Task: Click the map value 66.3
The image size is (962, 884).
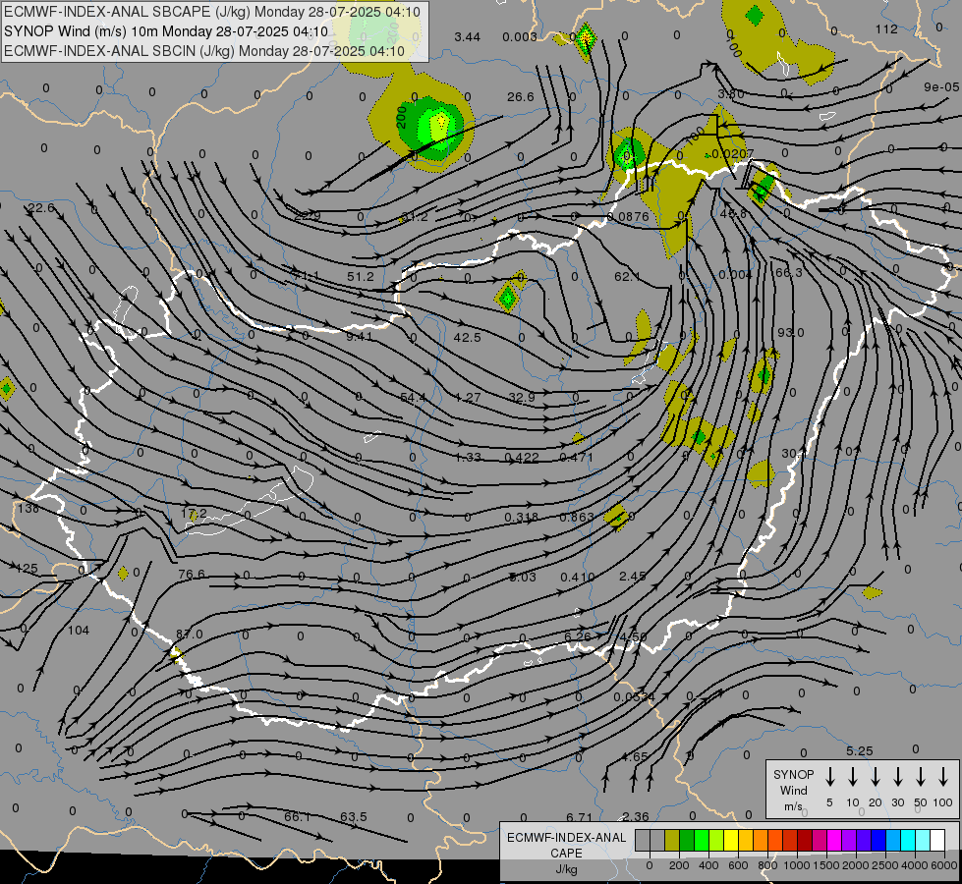Action: (x=789, y=272)
